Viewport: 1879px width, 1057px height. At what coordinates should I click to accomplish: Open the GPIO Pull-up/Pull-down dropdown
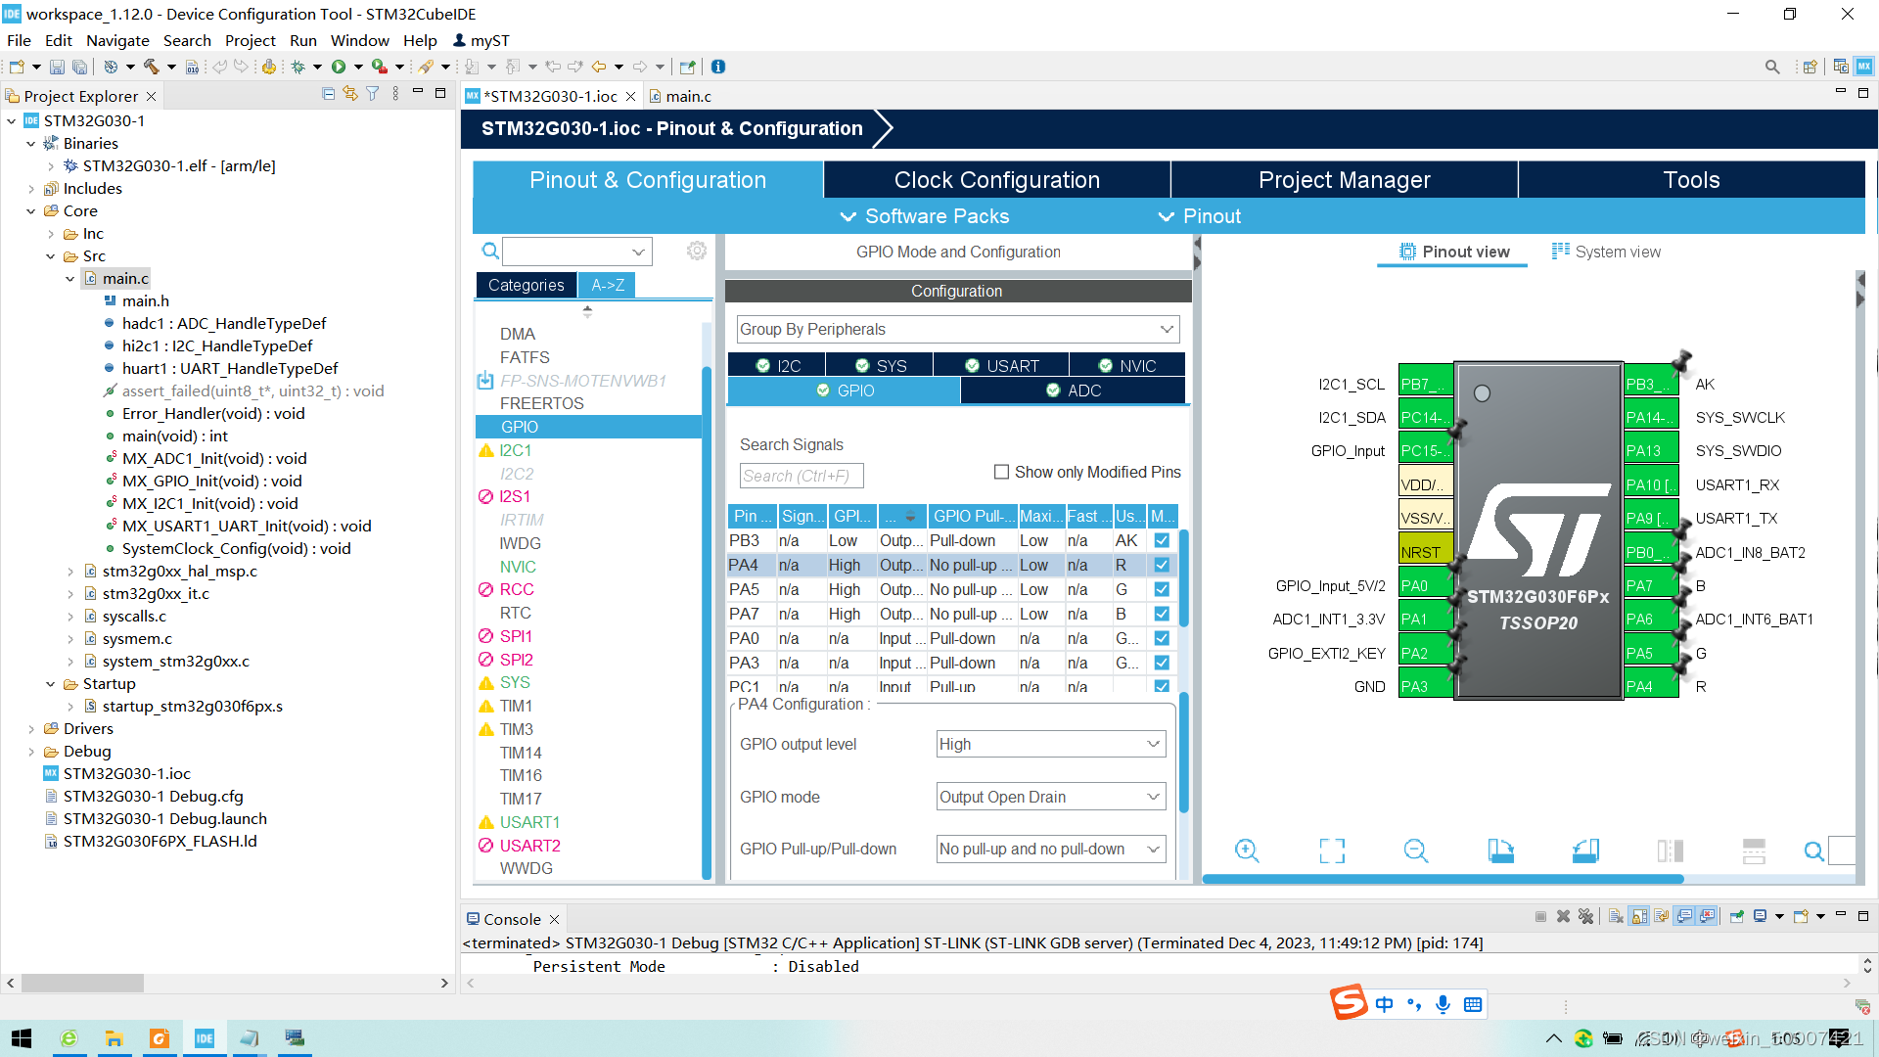click(1051, 849)
